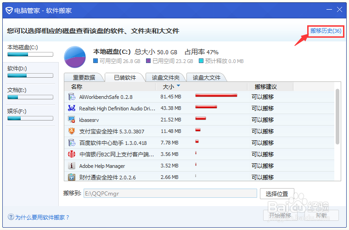Click the AliWorkbenchSafe program icon
The image size is (349, 230).
72,97
